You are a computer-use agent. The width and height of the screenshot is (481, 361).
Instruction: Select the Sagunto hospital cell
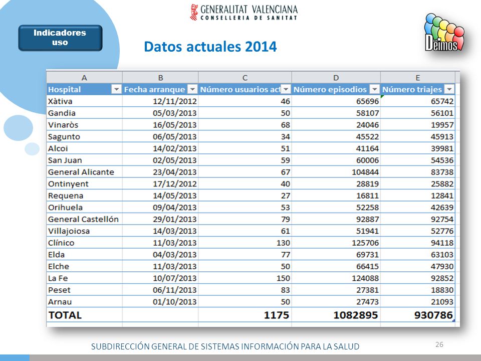click(x=84, y=136)
